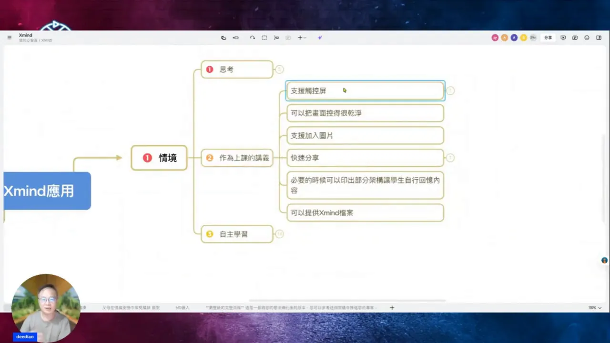Toggle the right sidebar panel icon
Viewport: 610px width, 343px height.
coord(599,38)
